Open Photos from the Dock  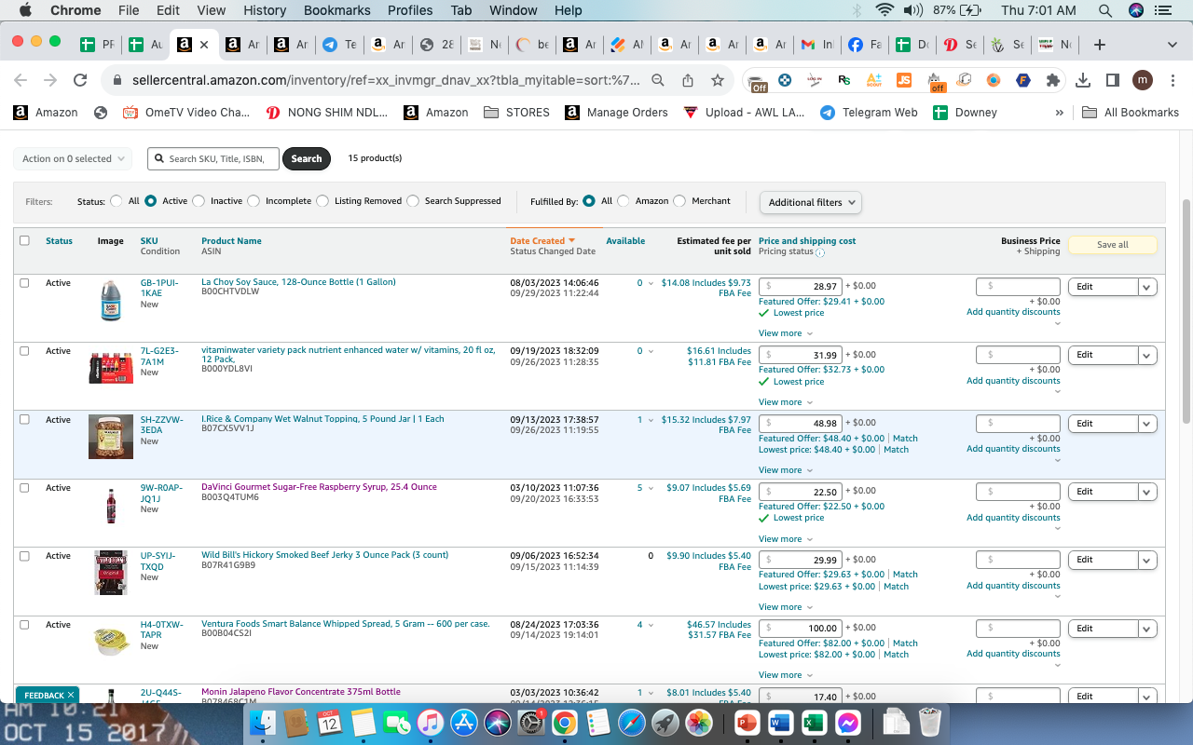[698, 722]
